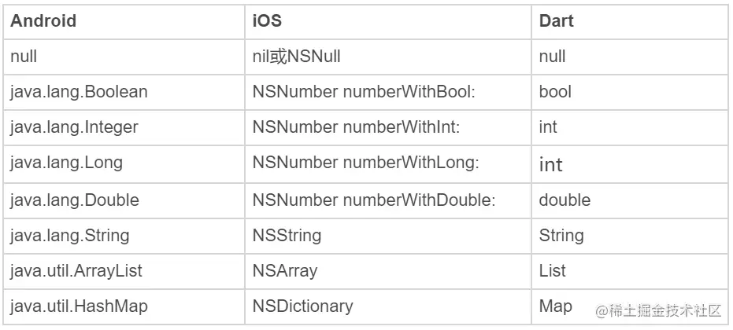Click NSNumber numberWithInt: cell
The image size is (733, 330).
(x=361, y=127)
